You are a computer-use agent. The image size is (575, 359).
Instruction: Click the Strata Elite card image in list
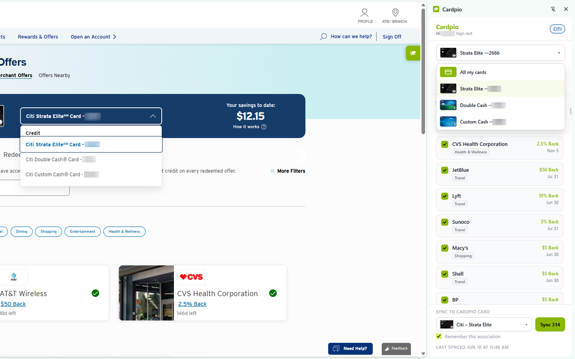[448, 89]
